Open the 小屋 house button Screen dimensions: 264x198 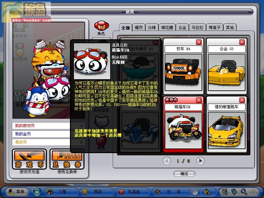[x=61, y=192]
